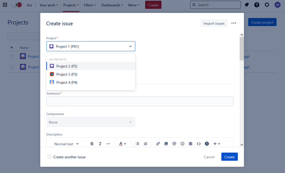The height and width of the screenshot is (173, 285).
Task: Open the Projects menu
Action: tap(71, 5)
